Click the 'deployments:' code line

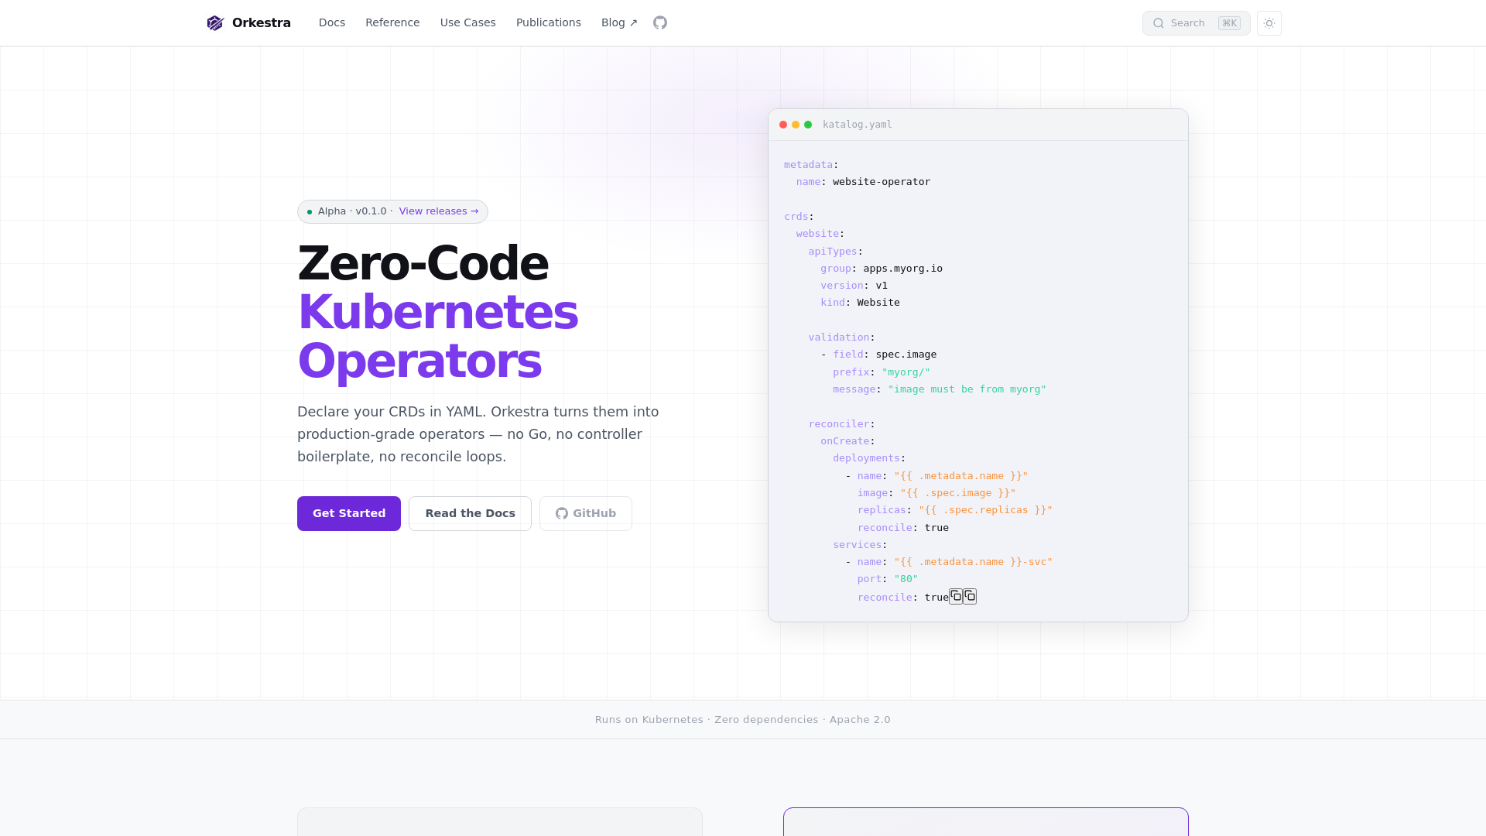869,458
